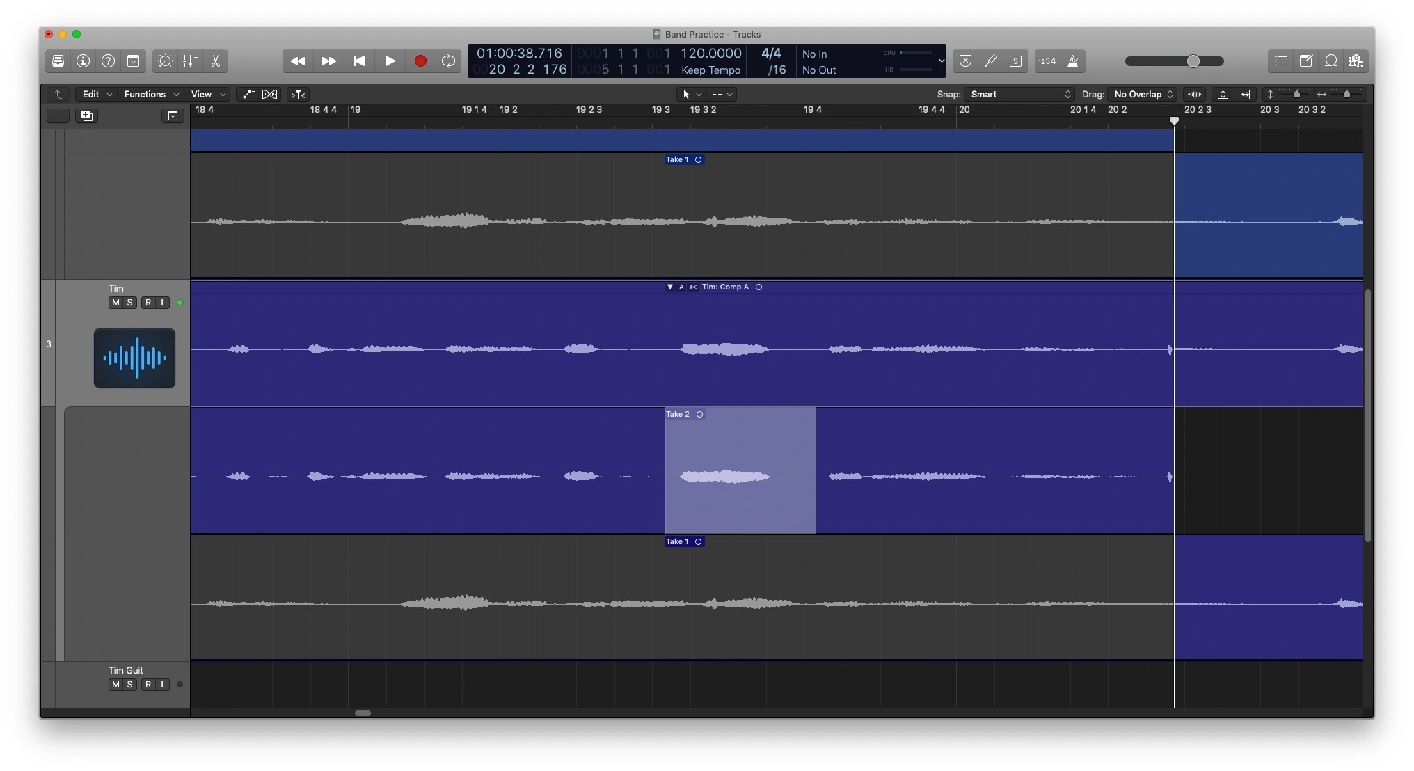Mute the Tim track
Image resolution: width=1414 pixels, height=771 pixels.
point(116,303)
